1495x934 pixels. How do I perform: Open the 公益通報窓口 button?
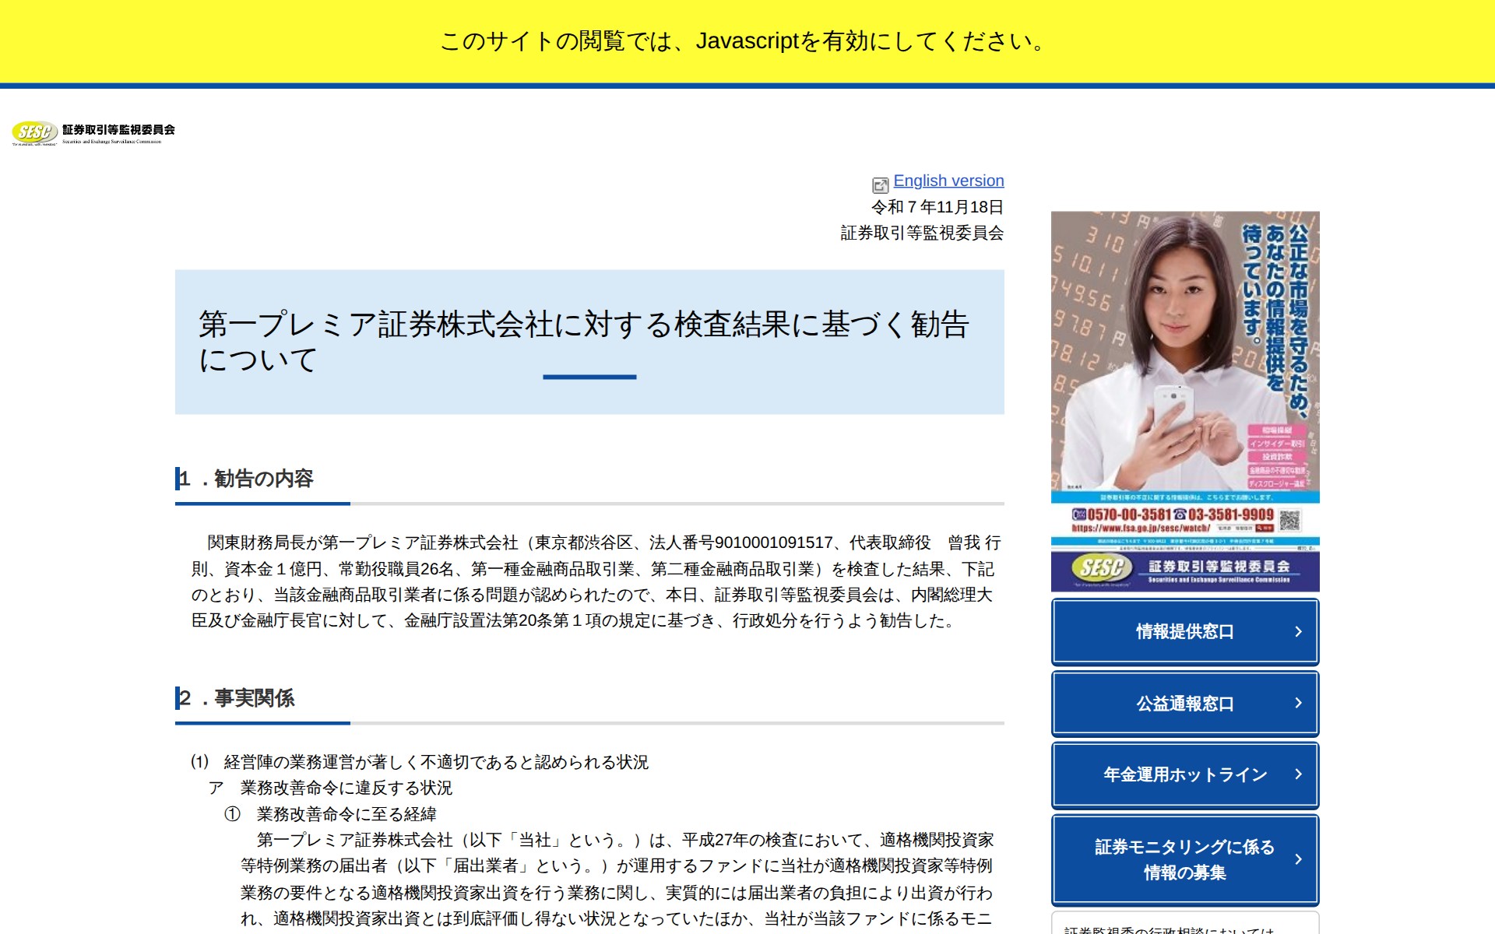point(1184,703)
